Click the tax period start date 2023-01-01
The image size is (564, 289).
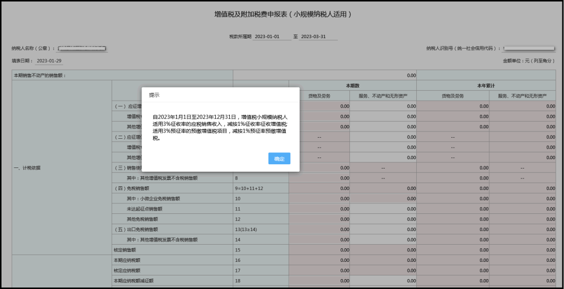pyautogui.click(x=272, y=37)
